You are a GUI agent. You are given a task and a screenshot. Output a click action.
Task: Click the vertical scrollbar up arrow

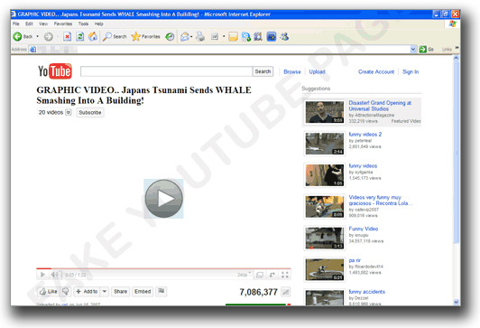coord(457,58)
